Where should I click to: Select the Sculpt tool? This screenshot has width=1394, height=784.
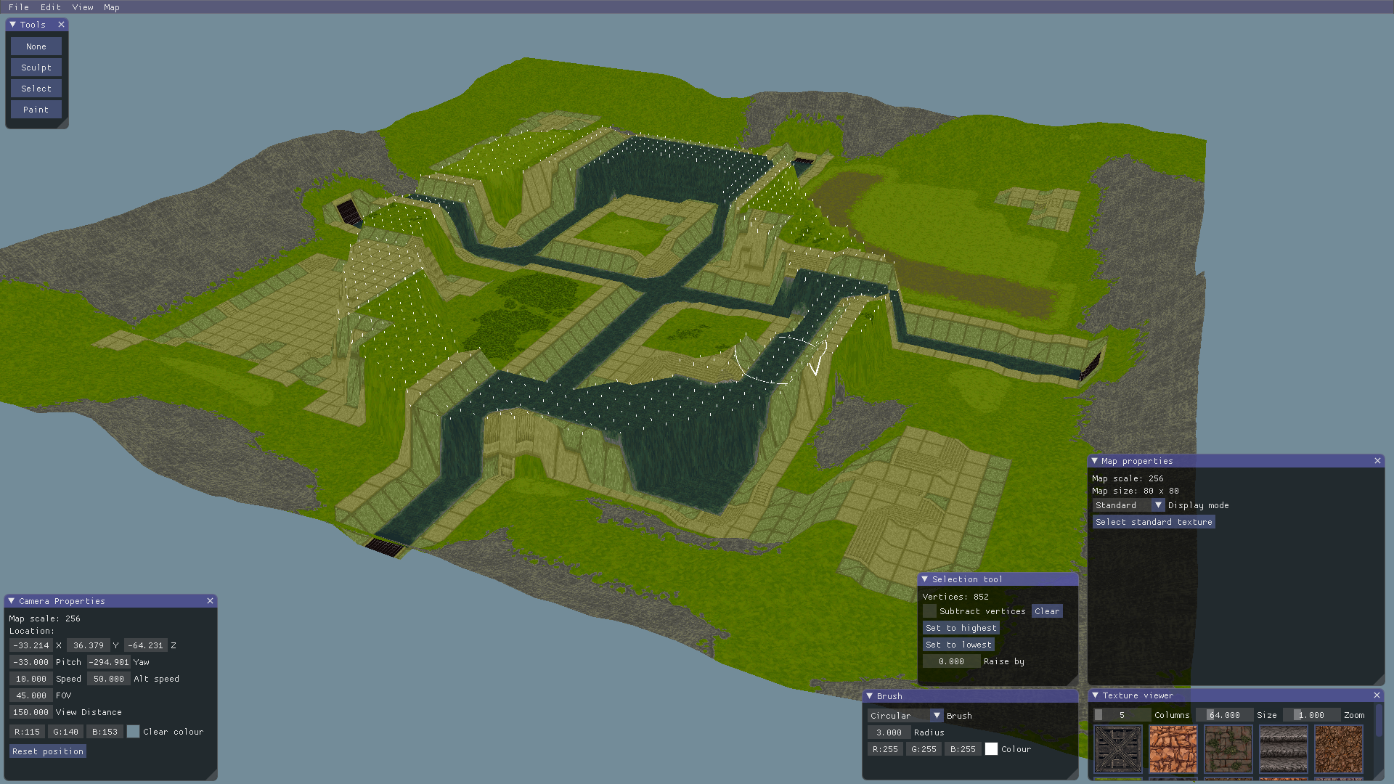[x=36, y=66]
